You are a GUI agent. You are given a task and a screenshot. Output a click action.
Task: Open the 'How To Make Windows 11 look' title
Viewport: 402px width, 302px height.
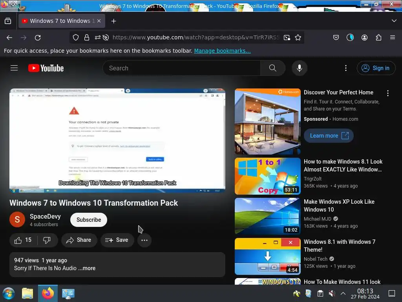(x=342, y=282)
